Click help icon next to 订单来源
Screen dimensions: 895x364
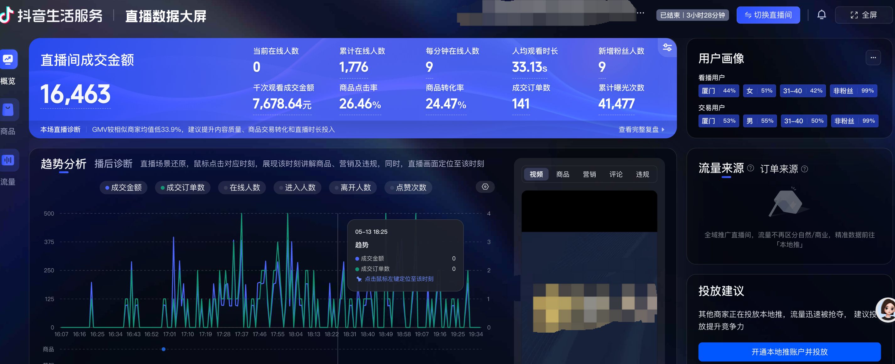804,169
